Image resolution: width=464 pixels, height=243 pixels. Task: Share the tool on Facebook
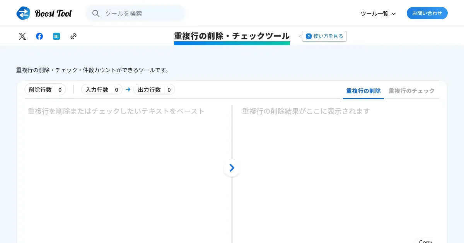tap(39, 36)
